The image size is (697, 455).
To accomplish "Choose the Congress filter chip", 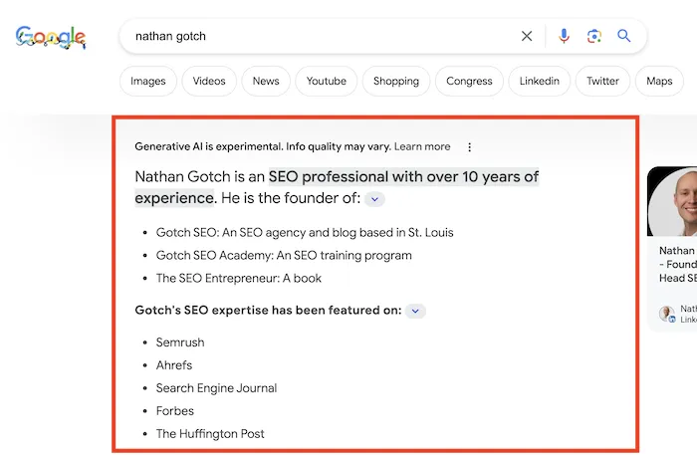I will pos(469,82).
